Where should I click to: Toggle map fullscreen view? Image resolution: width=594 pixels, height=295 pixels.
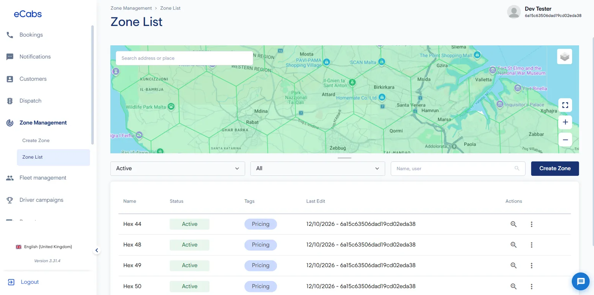click(x=565, y=105)
